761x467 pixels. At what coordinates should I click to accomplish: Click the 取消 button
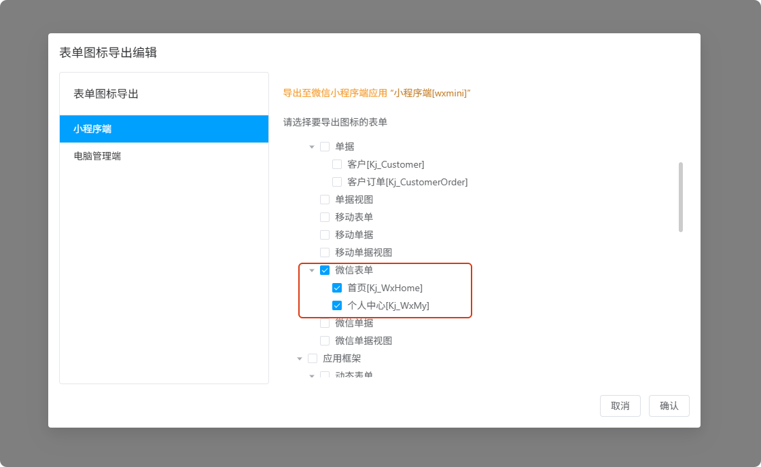tap(620, 406)
